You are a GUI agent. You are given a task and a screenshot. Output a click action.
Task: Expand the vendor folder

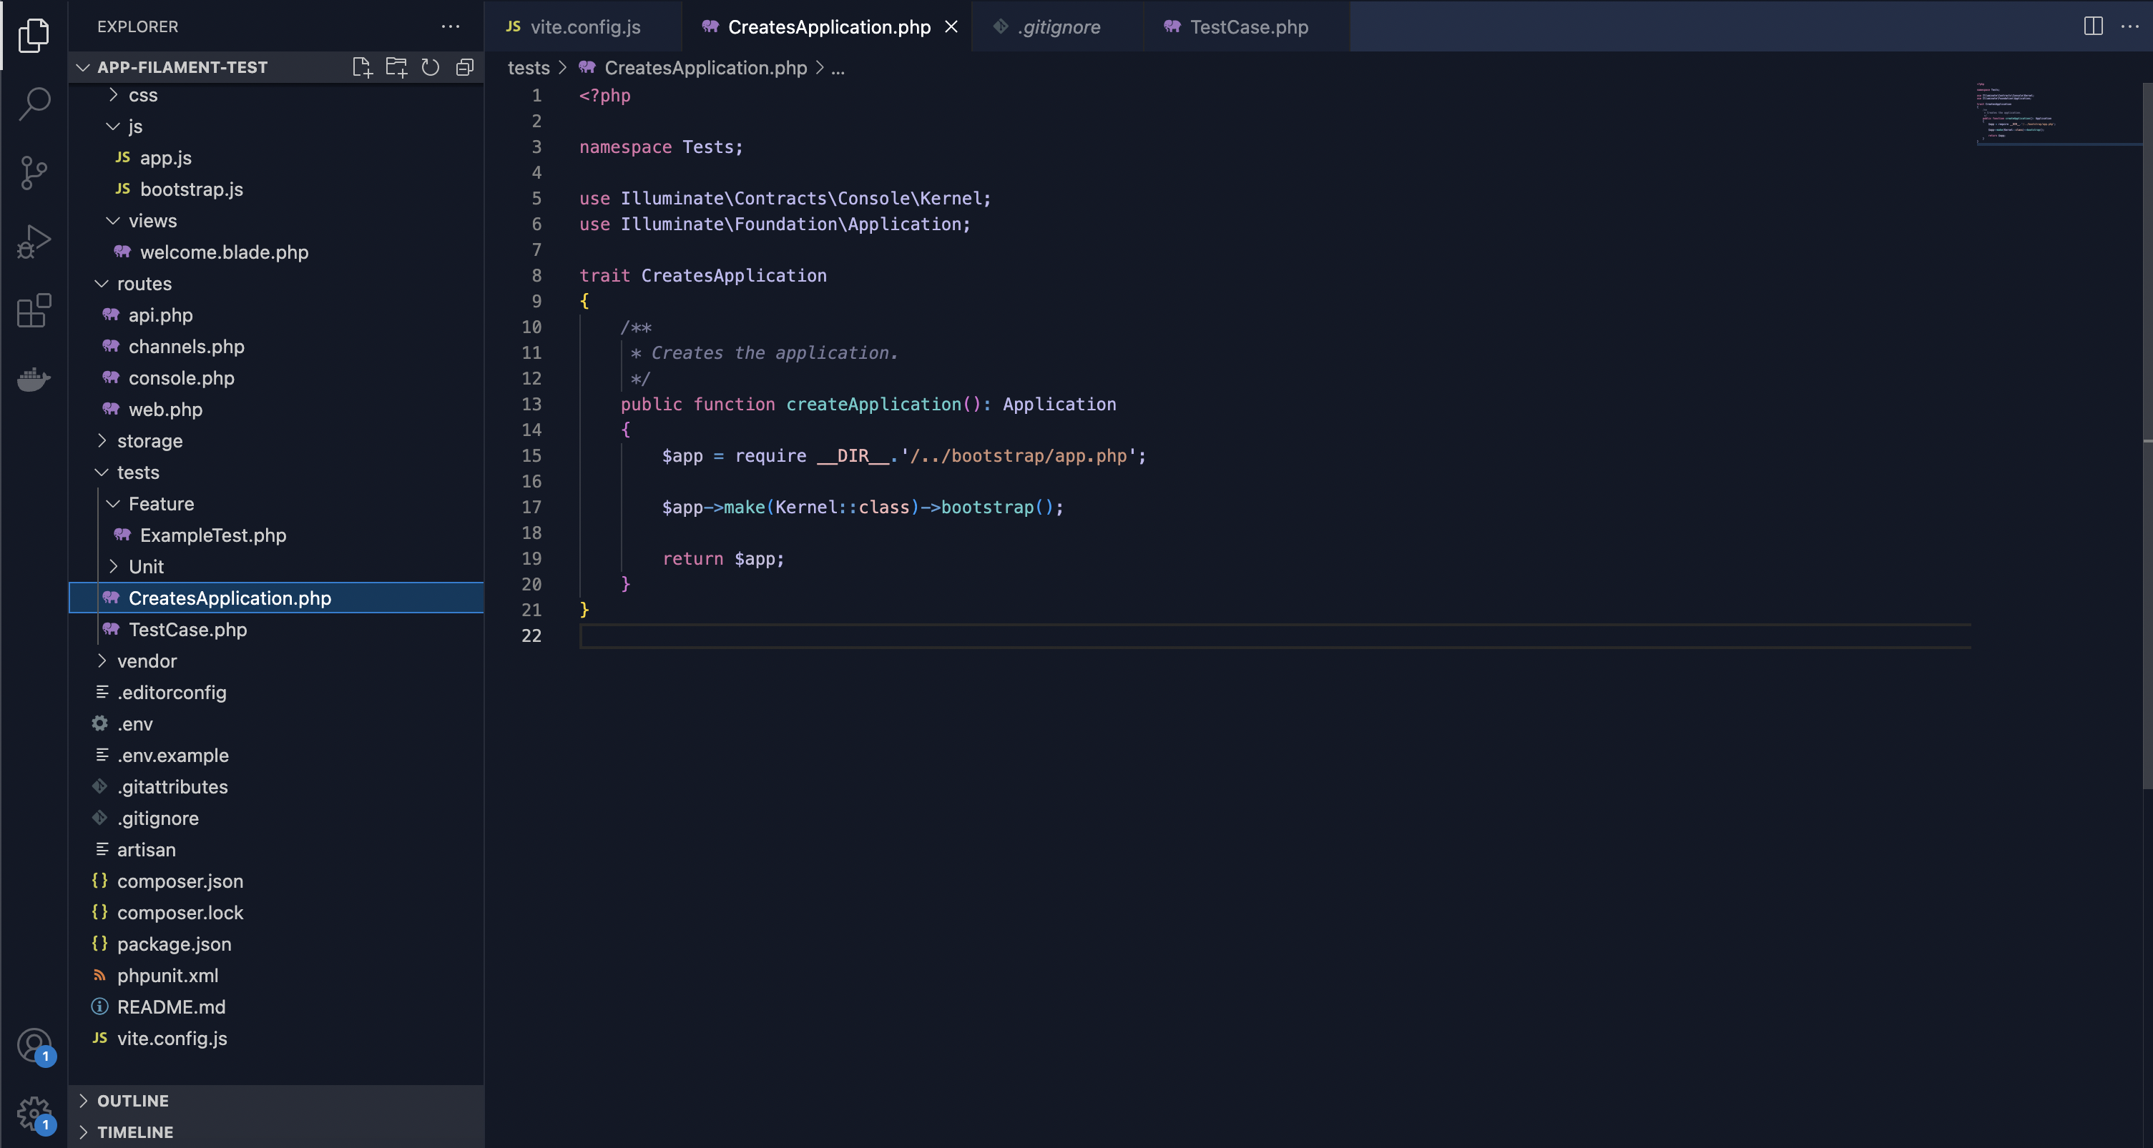147,661
